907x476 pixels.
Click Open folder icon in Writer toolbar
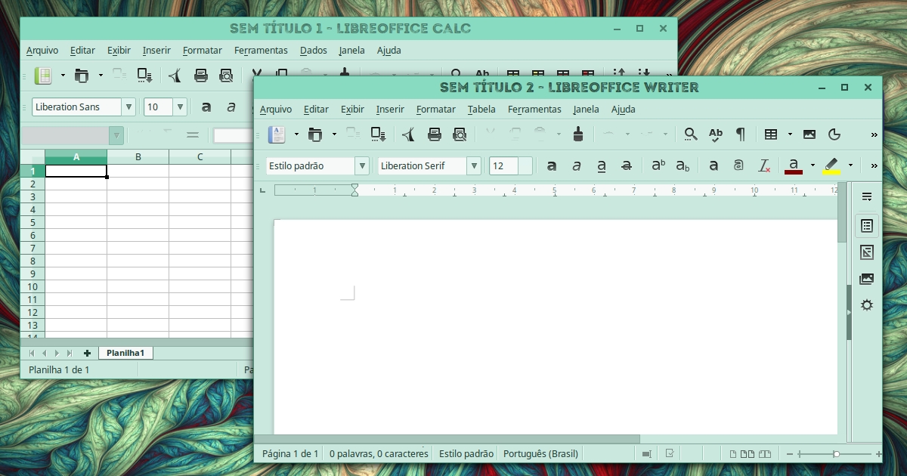point(315,134)
